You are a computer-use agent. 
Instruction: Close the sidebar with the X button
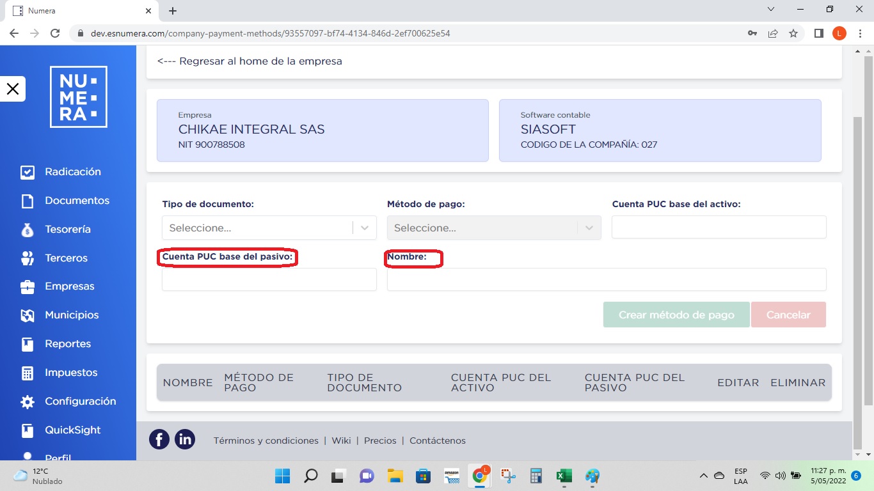(x=13, y=89)
